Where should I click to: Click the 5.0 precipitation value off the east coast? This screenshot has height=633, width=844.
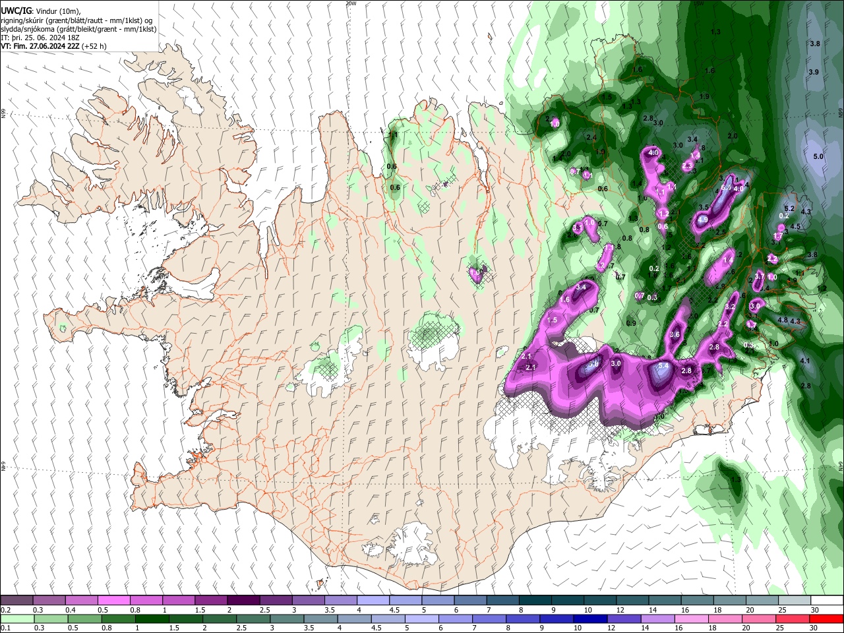(x=818, y=157)
